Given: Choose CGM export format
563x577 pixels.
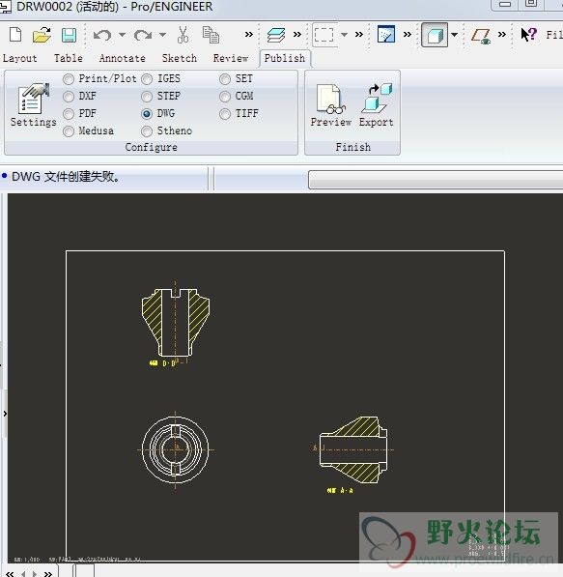Looking at the screenshot, I should point(225,97).
